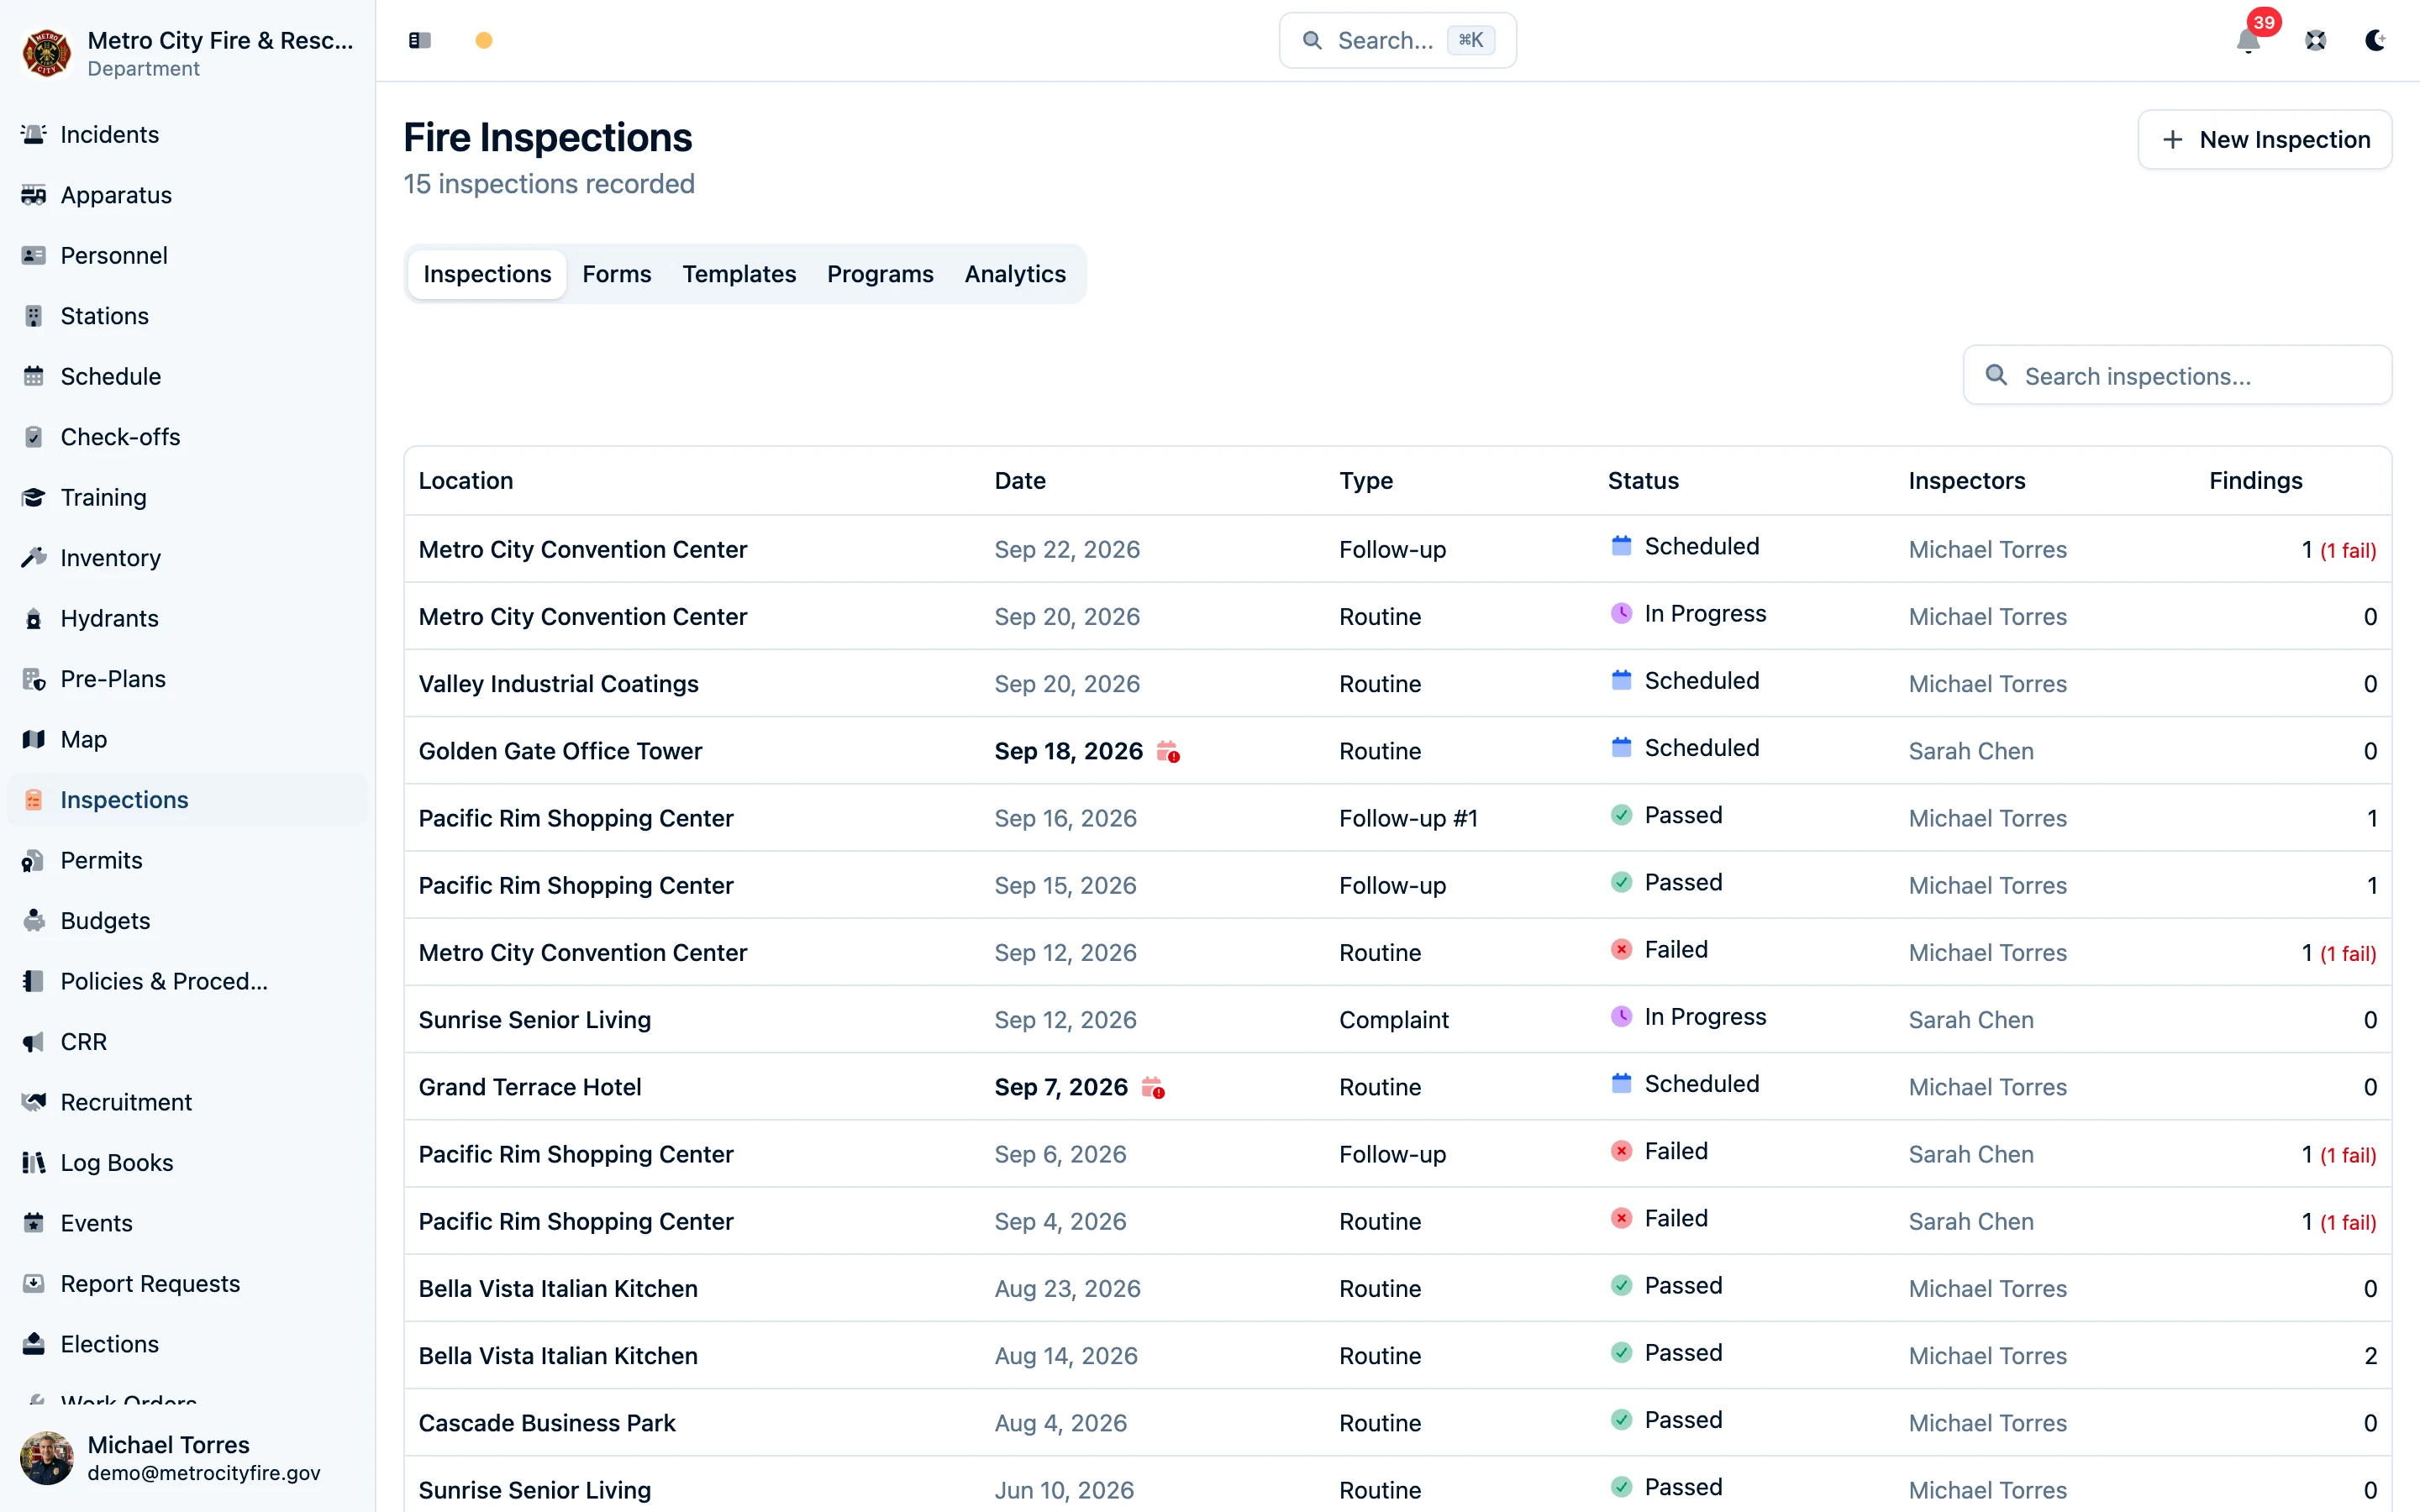Viewport: 2420px width, 1512px height.
Task: Open Incidents in the sidebar
Action: 187,134
